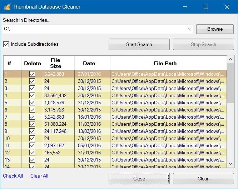Click the Search In Directories label
Image resolution: width=238 pixels, height=189 pixels.
(x=26, y=20)
